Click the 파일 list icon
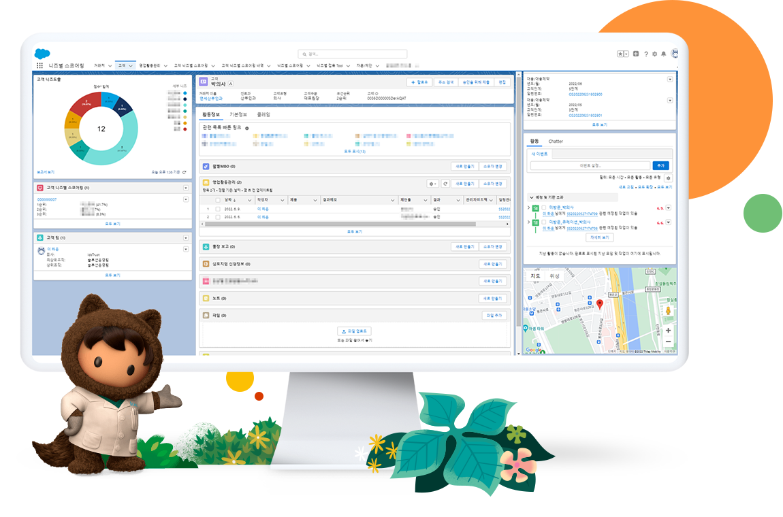 206,316
